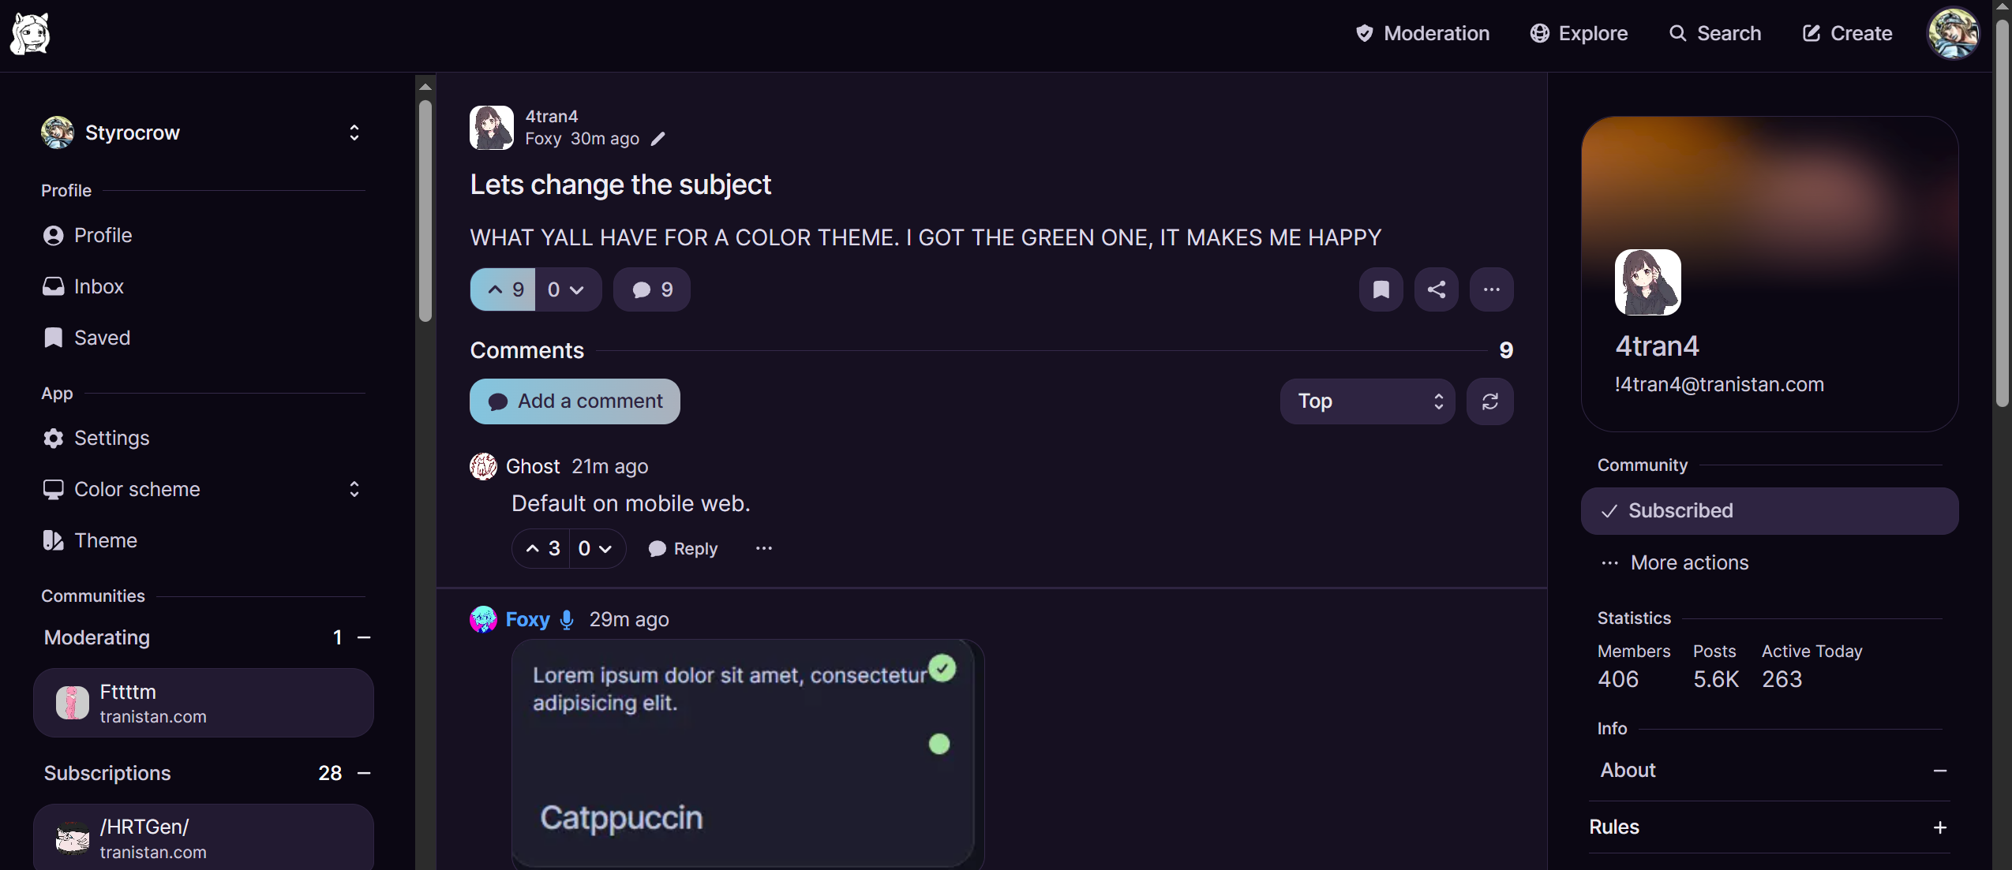
Task: Bookmark the post with save icon
Action: coord(1381,289)
